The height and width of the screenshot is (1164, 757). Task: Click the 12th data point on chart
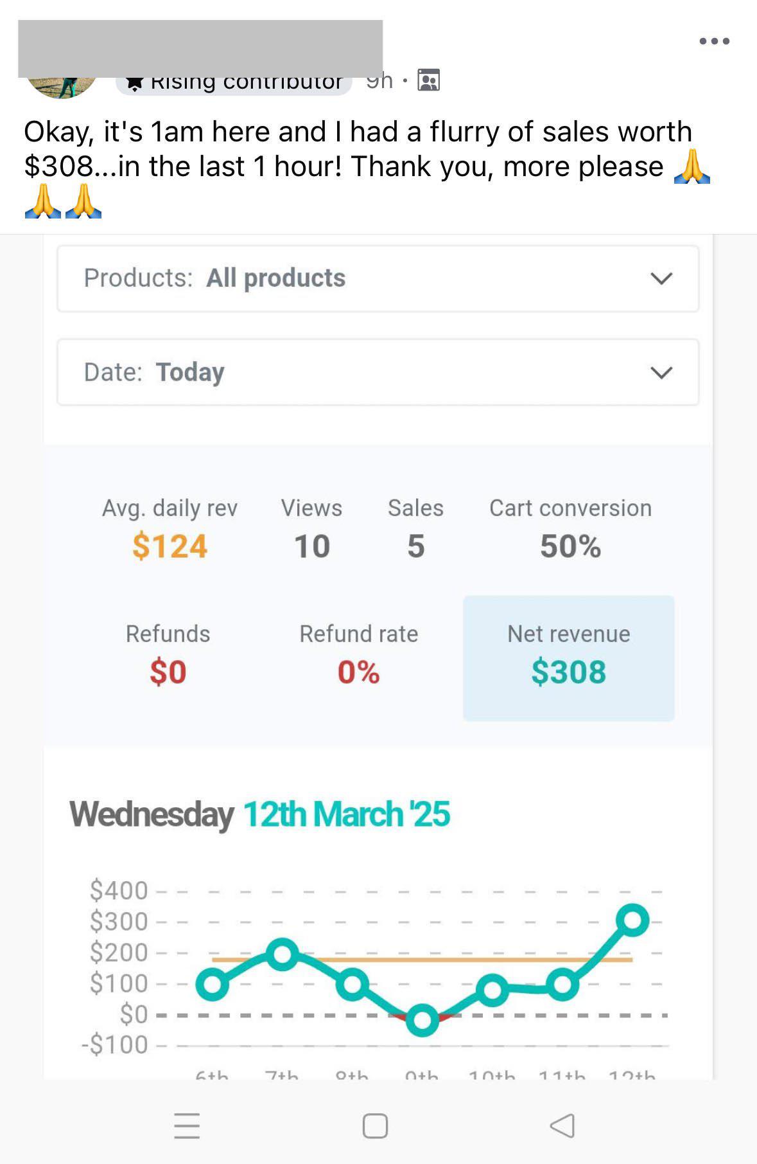[x=632, y=920]
